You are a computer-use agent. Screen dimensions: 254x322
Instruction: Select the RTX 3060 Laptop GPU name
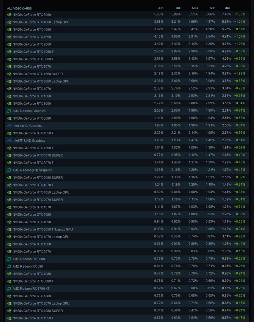[x=41, y=81]
